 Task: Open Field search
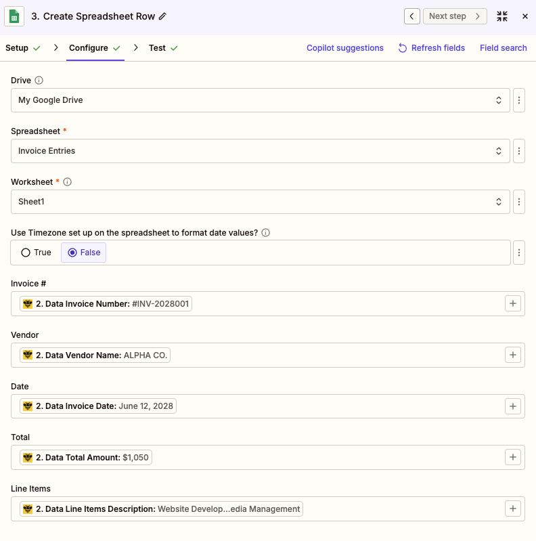[x=504, y=48]
